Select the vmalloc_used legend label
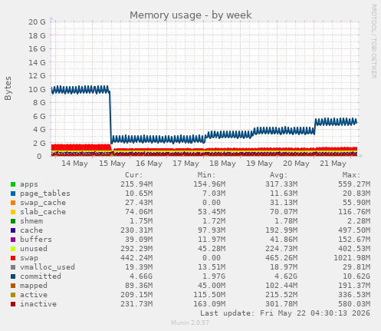This screenshot has height=331, width=381. (48, 267)
